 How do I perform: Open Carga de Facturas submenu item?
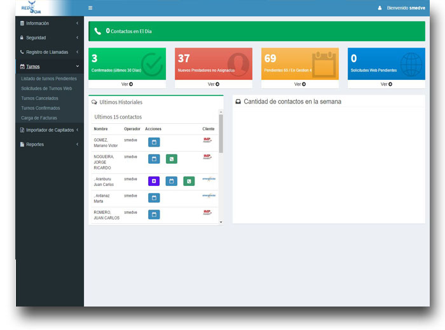[x=39, y=118]
